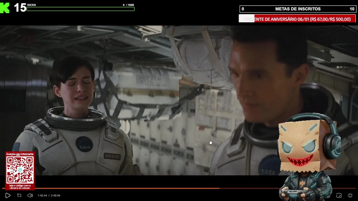Open picture-in-picture mode icon
The image size is (358, 201).
tap(339, 196)
